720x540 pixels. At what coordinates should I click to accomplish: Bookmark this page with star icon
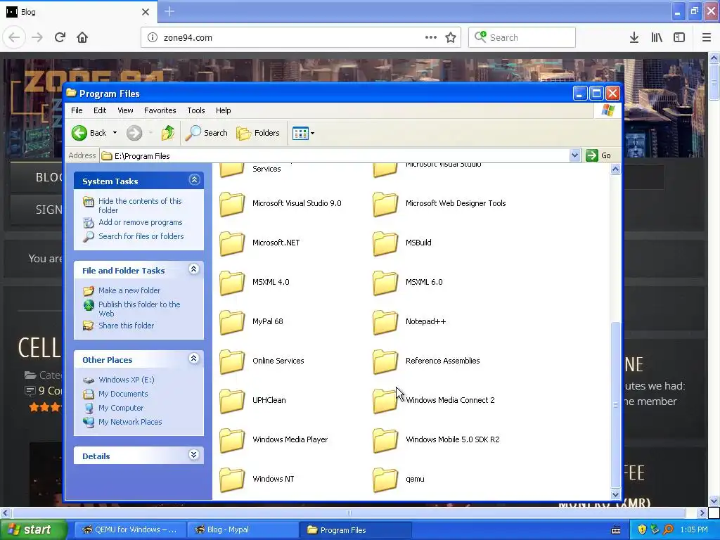pos(451,37)
